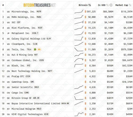Click the GME ticker badge
Screen dimensions: 133x117
pos(32,82)
